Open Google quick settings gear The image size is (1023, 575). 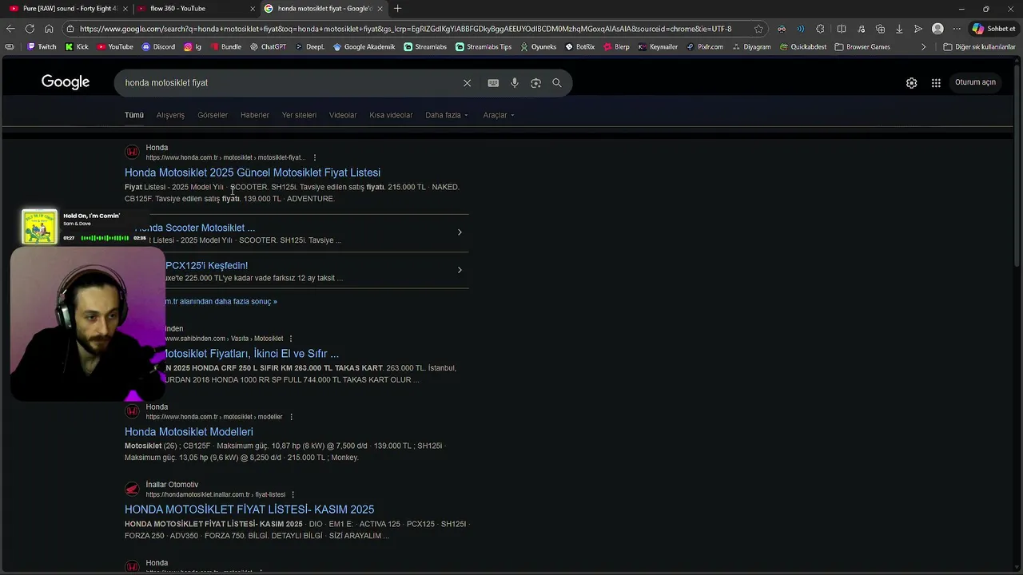911,83
